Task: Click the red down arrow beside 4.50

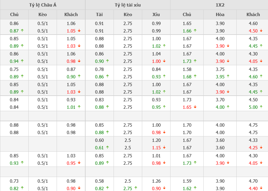Action: 261,31
